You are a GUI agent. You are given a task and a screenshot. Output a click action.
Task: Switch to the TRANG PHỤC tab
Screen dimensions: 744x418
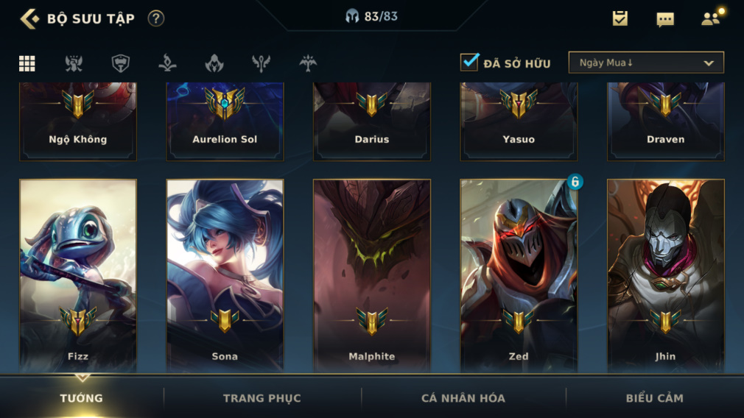(262, 398)
